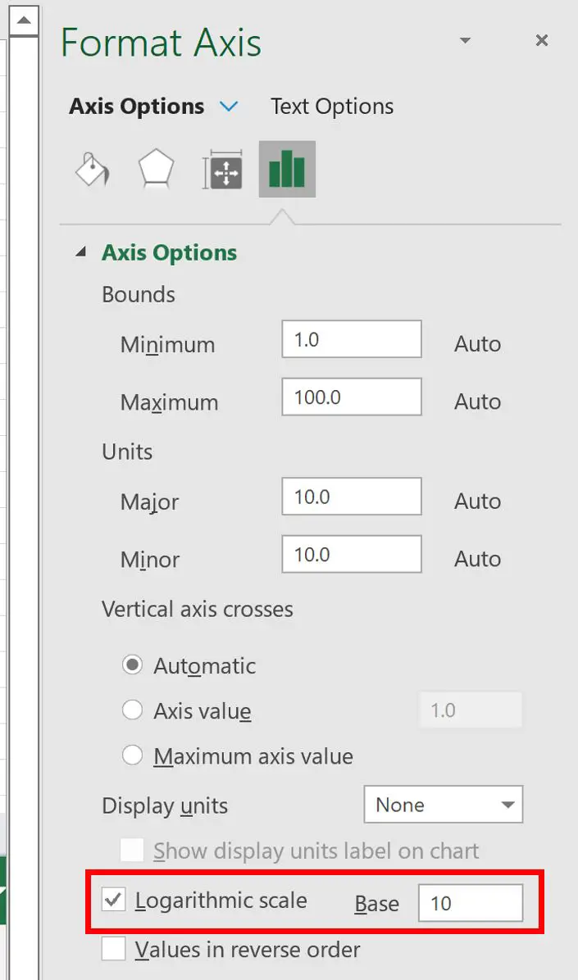Expand the Axis Options title dropdown
This screenshot has width=578, height=980.
[x=229, y=106]
